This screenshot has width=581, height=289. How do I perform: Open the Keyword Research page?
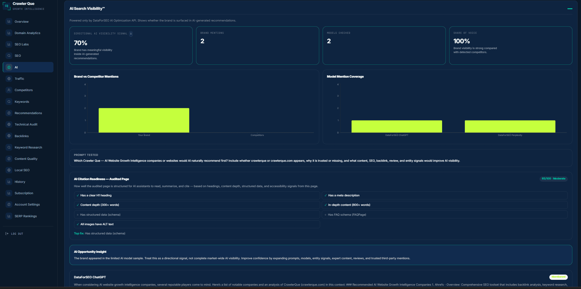(x=28, y=147)
